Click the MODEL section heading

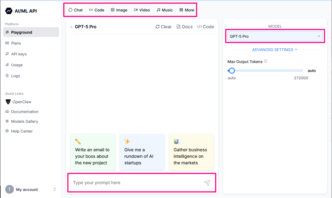pos(275,26)
